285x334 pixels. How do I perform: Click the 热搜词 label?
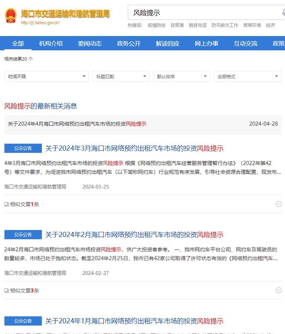tap(135, 25)
